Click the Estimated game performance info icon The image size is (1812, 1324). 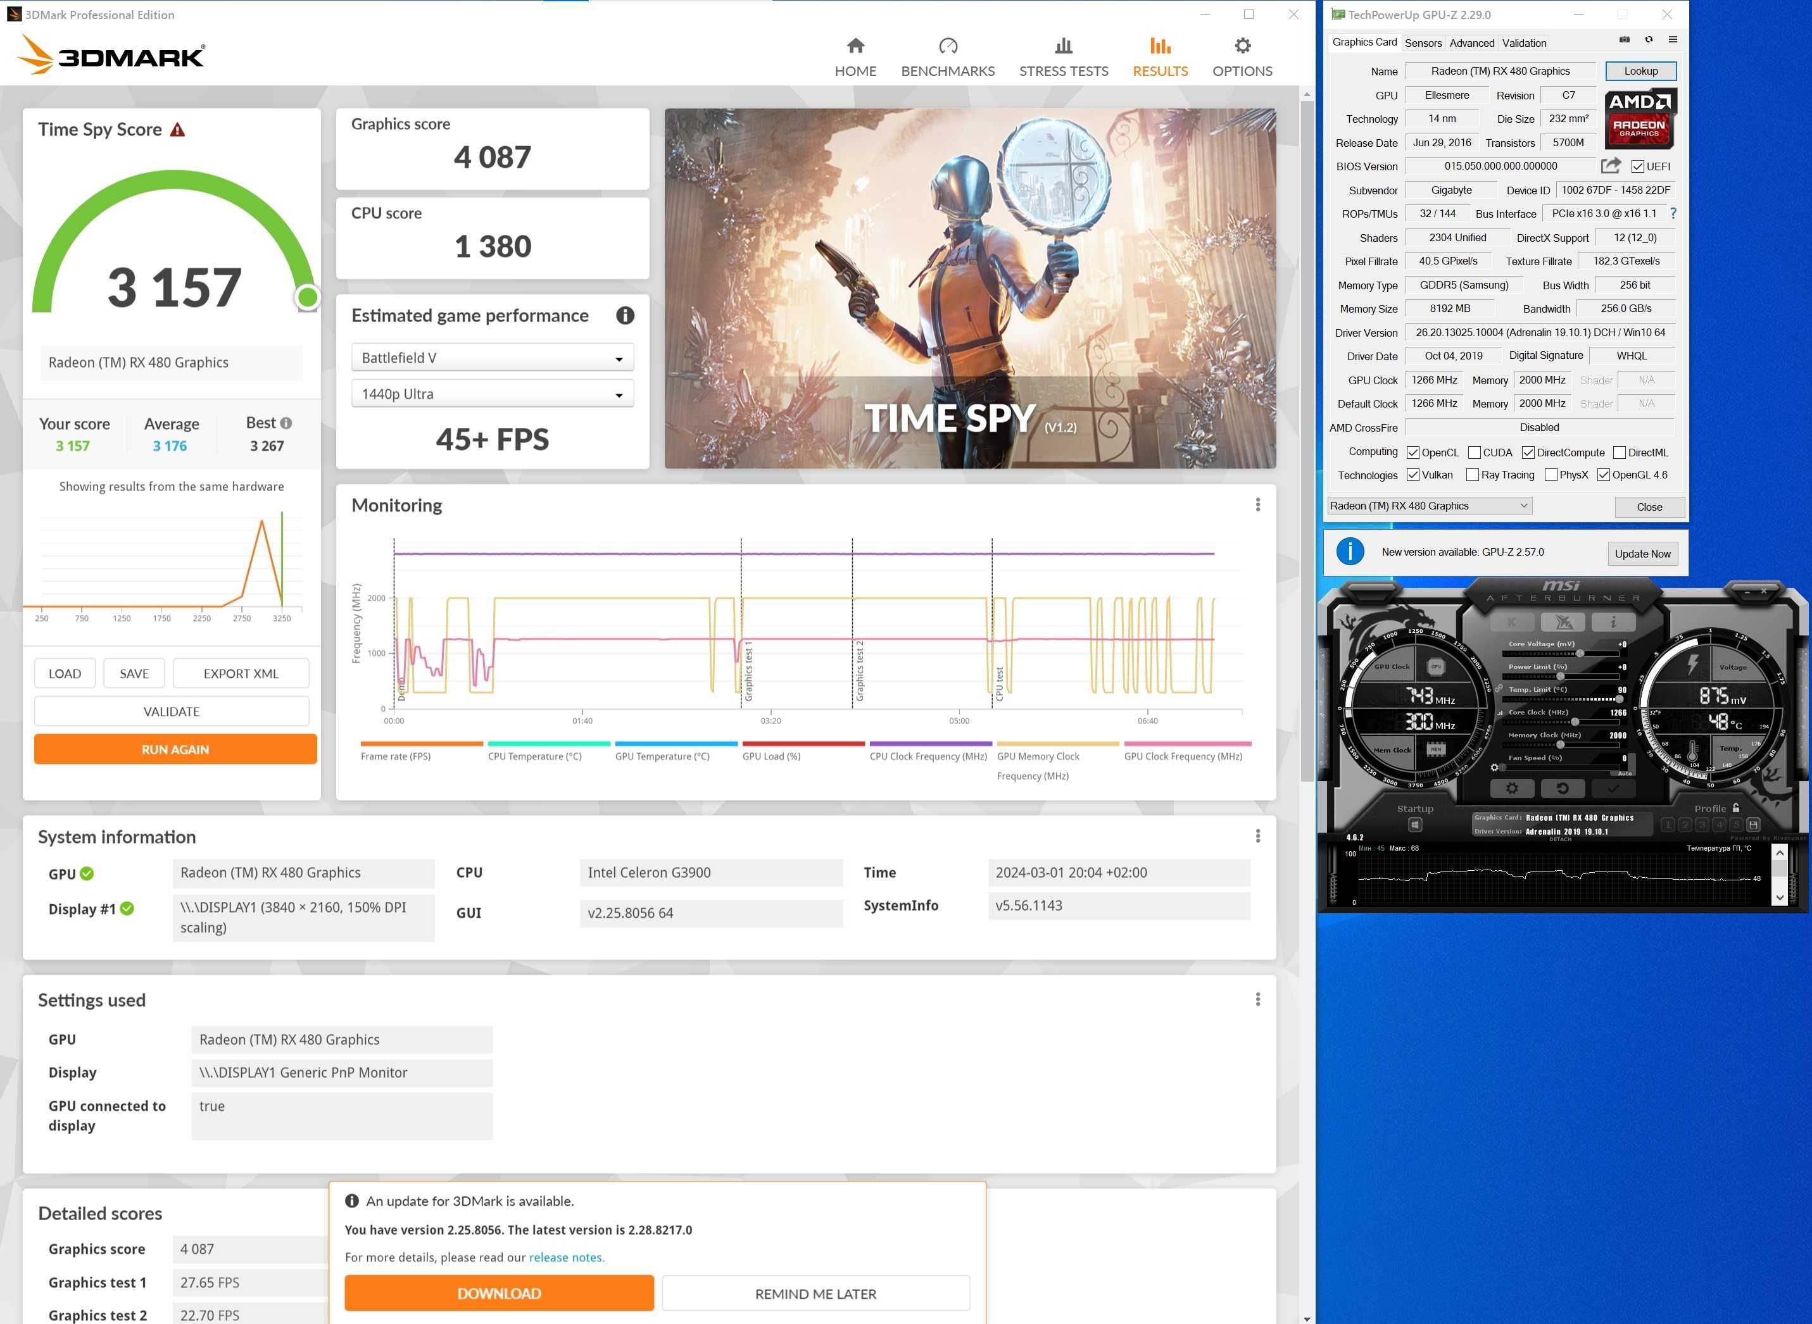(x=625, y=315)
